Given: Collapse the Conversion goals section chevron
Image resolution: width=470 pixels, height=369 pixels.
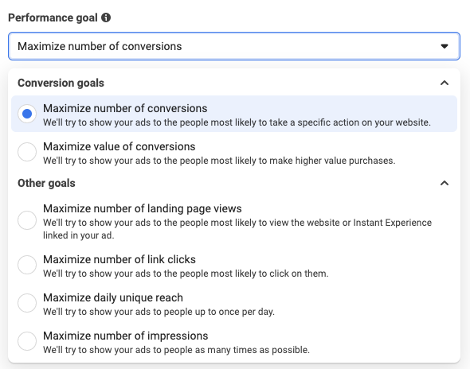Looking at the screenshot, I should [445, 83].
